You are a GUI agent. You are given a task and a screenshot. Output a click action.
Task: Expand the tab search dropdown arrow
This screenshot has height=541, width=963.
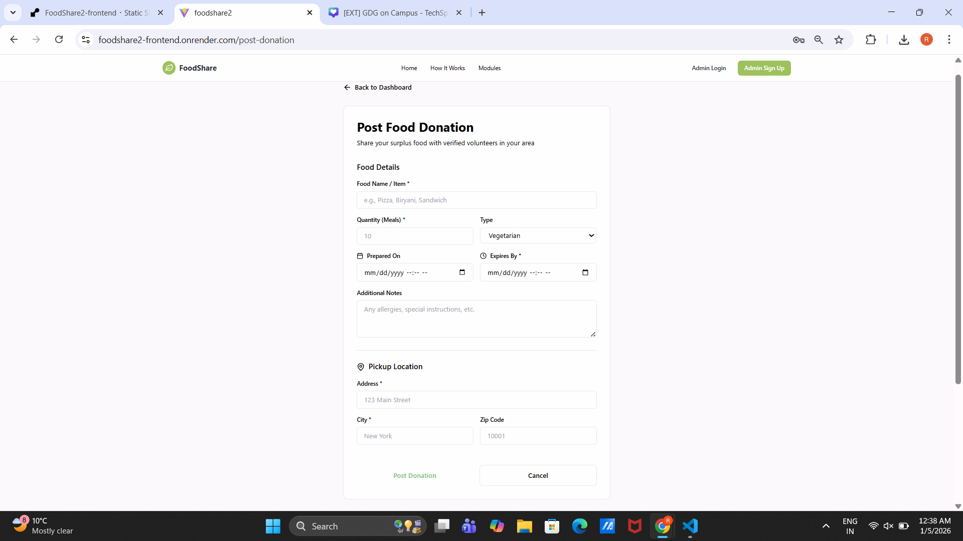click(x=13, y=13)
